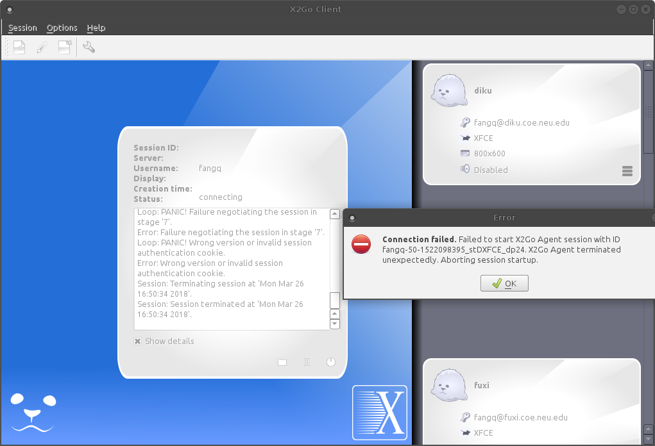Click the folder icon in the session status panel
Screen dimensions: 655x446
282,362
